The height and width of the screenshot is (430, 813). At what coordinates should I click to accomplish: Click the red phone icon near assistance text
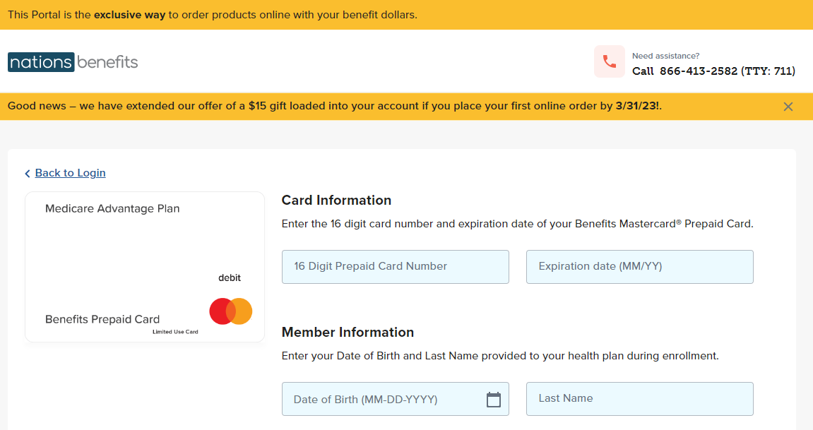(x=609, y=61)
